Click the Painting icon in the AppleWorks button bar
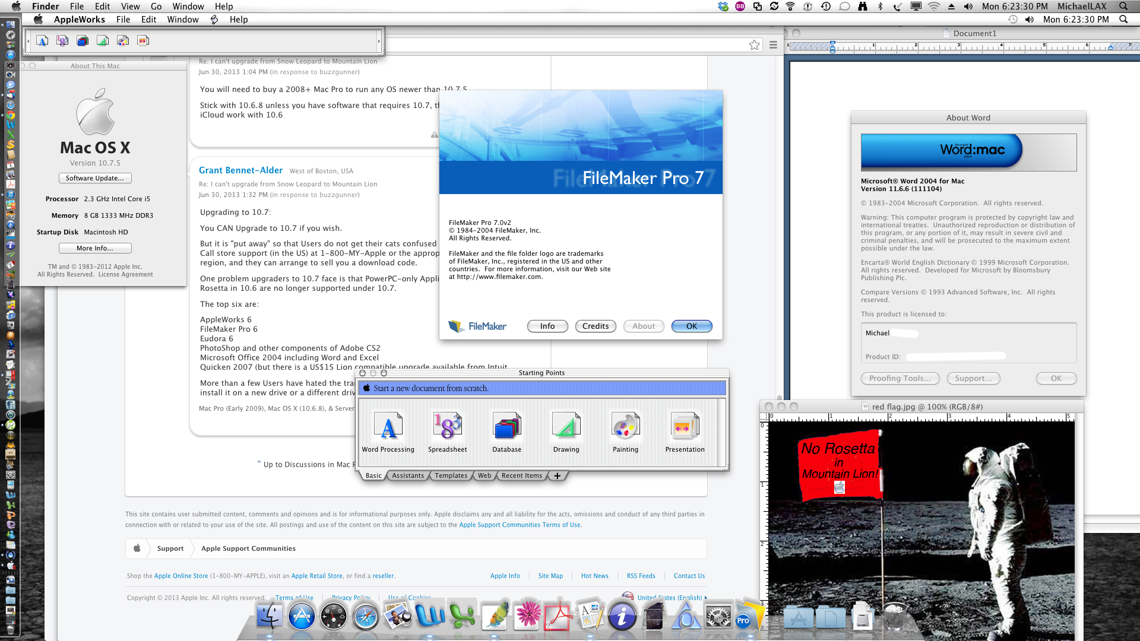This screenshot has width=1140, height=641. coord(123,41)
